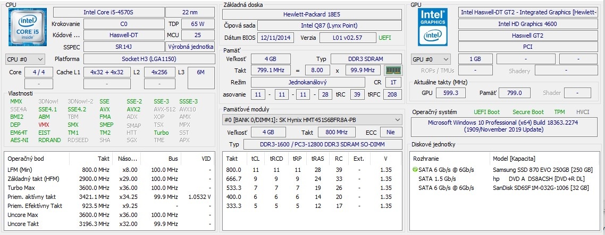Click the Intel Graphics logo
This screenshot has width=605, height=235.
point(433,27)
